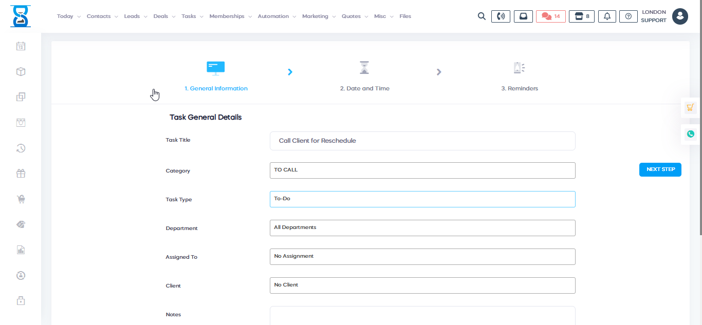Open the Task Type dropdown

coord(422,199)
